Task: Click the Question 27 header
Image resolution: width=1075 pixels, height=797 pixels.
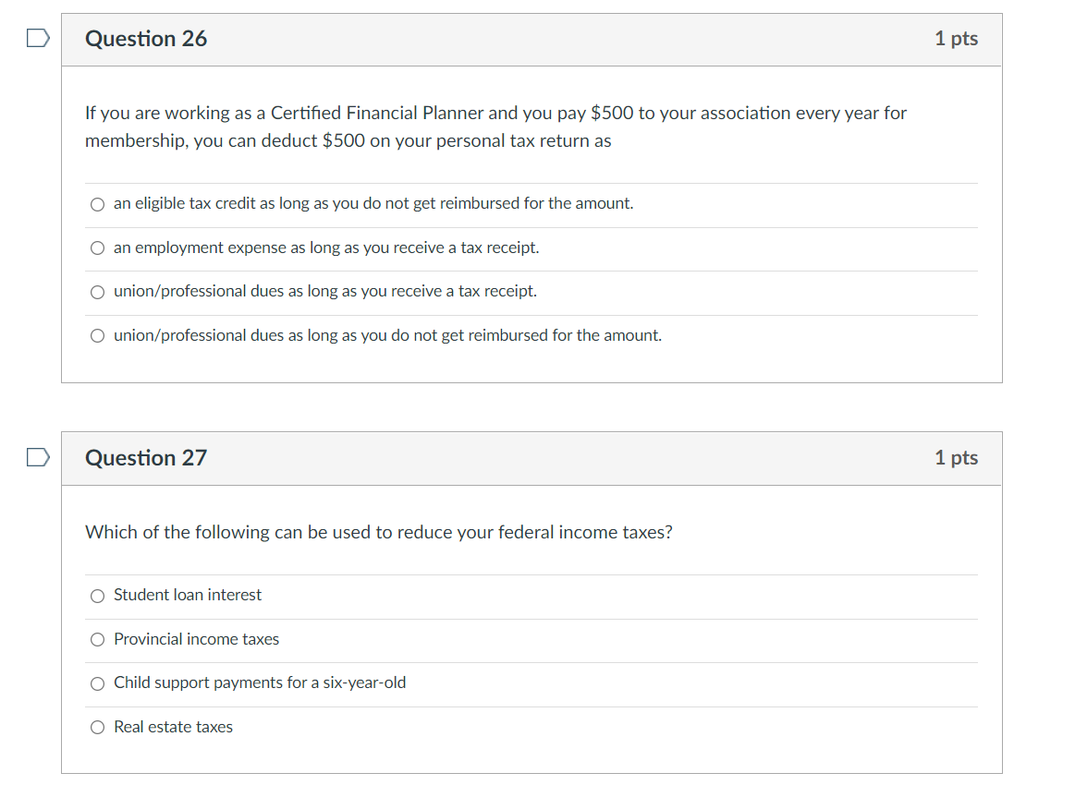Action: [145, 458]
